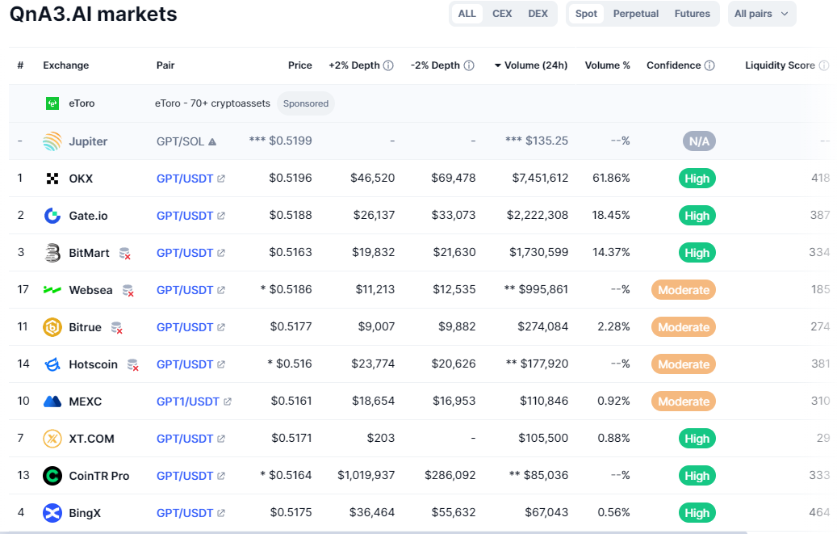Screen dimensions: 837x534
Task: Click the High confidence badge for OKX
Action: point(697,179)
